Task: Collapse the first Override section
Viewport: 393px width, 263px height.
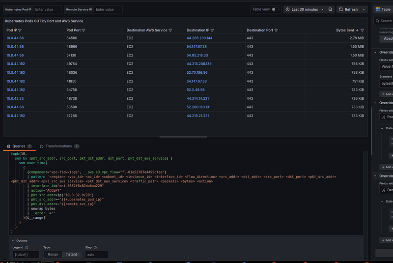Action: (375, 53)
